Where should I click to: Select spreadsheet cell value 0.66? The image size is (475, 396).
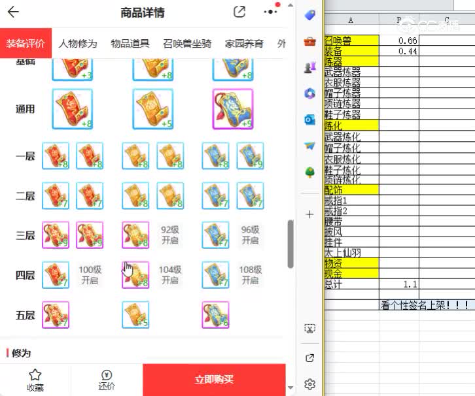click(399, 41)
